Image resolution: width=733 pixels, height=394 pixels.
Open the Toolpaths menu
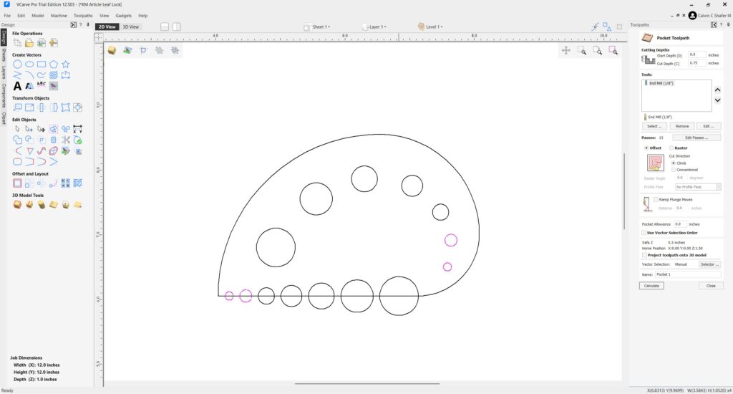[83, 15]
